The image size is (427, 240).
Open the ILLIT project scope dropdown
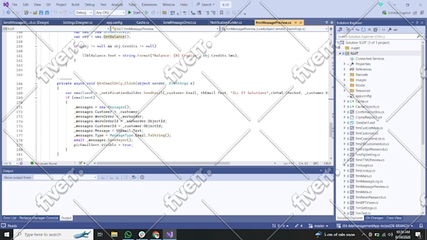coord(56,29)
